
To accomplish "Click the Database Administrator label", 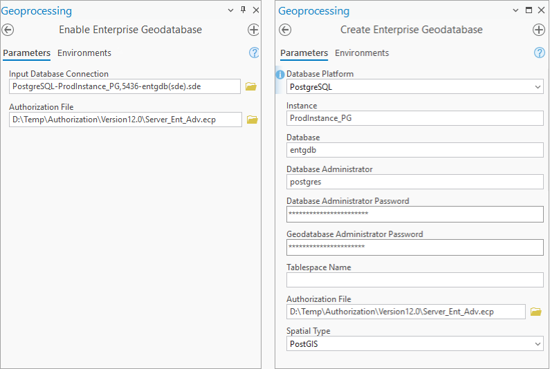I will [x=329, y=169].
